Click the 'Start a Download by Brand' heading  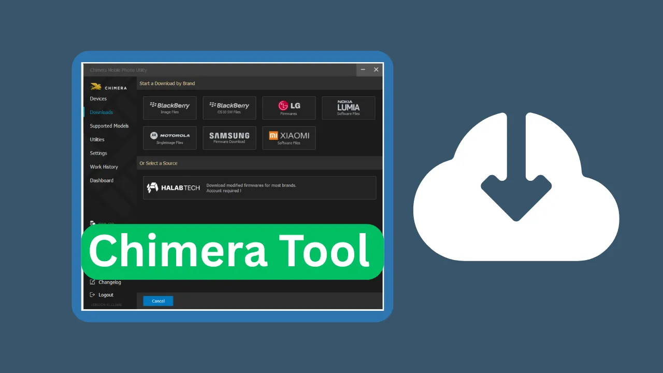(x=167, y=83)
